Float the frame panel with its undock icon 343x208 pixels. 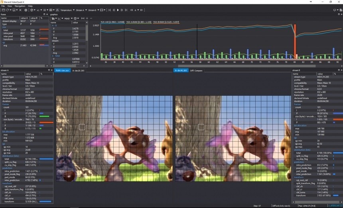(x=44, y=14)
